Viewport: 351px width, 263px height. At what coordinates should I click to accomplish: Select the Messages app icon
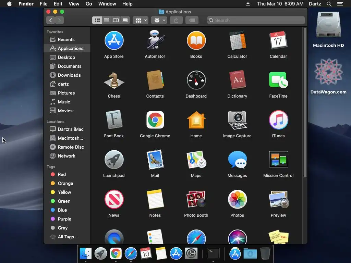pos(237,160)
